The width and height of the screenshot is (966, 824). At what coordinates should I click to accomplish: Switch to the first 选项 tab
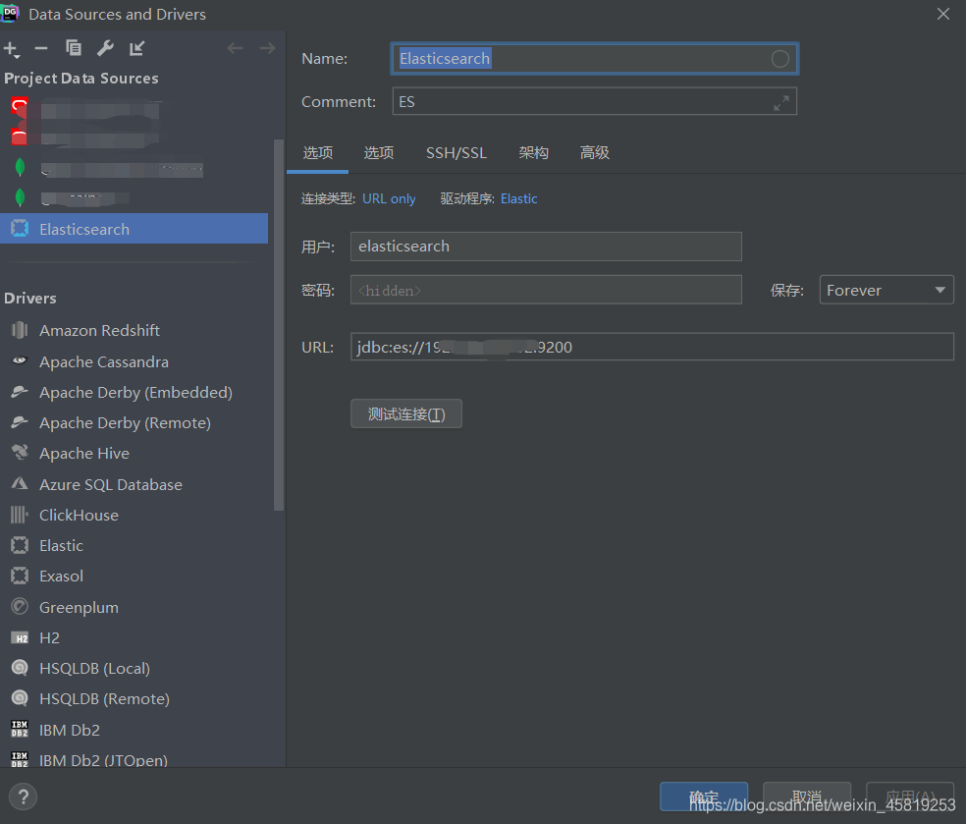coord(318,153)
